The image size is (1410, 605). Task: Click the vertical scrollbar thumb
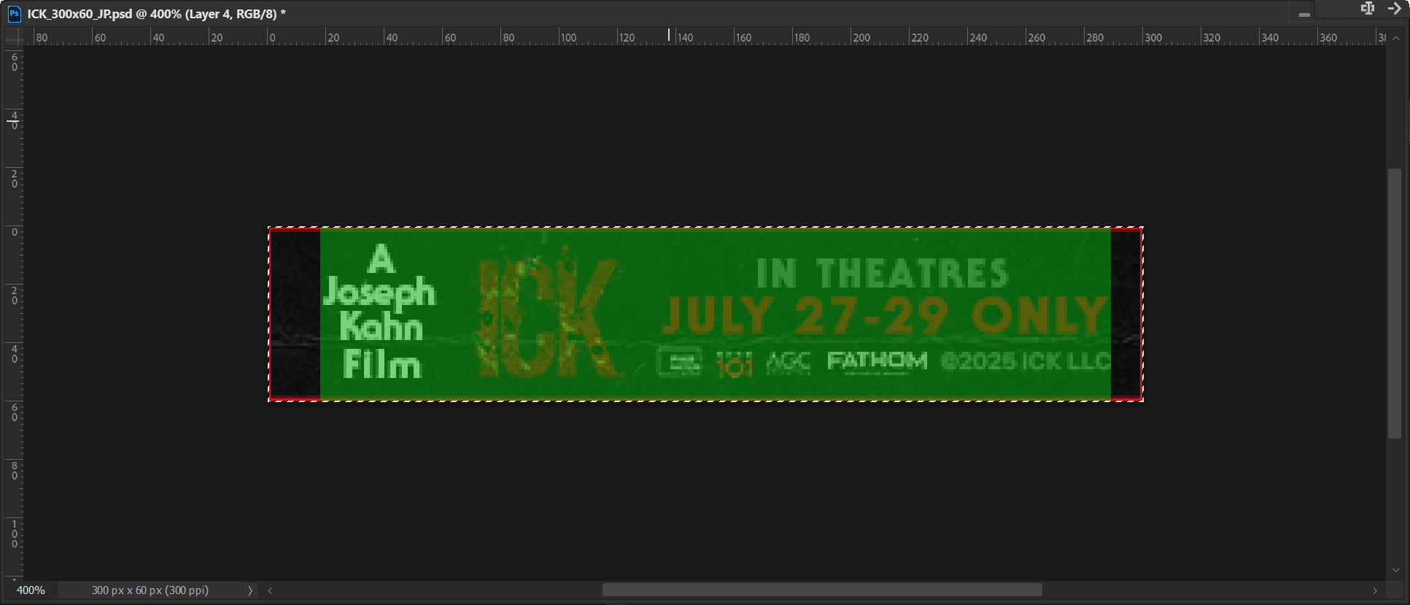[x=1395, y=304]
